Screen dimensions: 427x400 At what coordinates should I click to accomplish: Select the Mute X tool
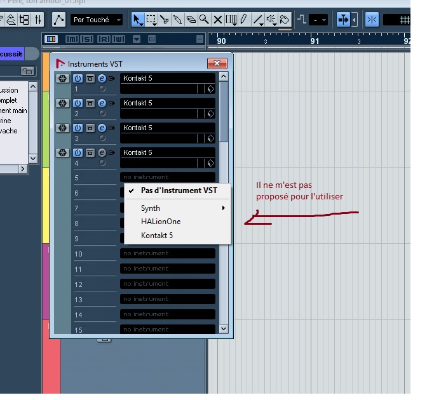click(217, 20)
